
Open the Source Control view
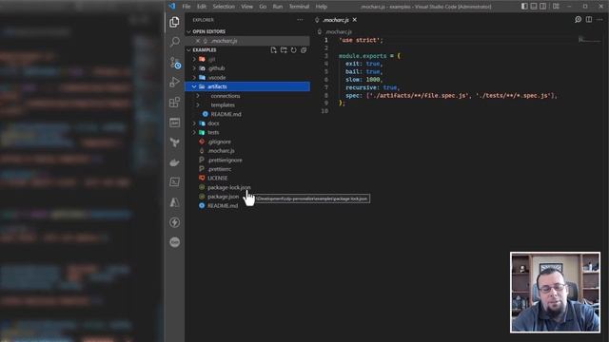(x=175, y=63)
